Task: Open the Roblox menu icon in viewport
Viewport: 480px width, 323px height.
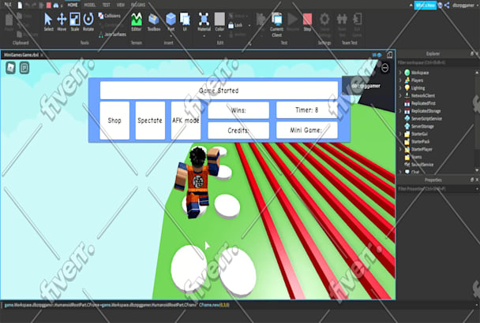Action: (11, 68)
